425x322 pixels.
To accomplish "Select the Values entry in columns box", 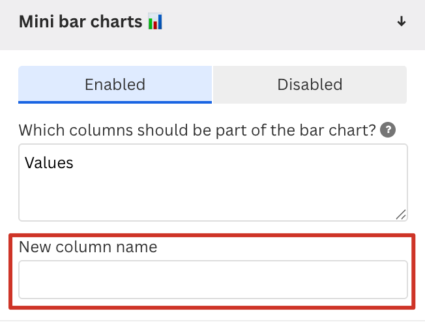I will [x=49, y=162].
